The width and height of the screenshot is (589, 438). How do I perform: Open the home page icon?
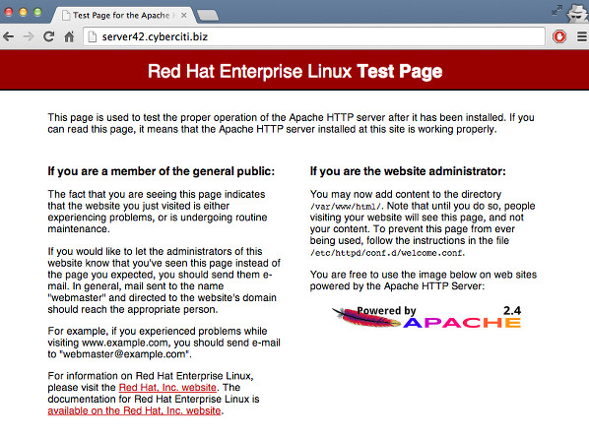[x=69, y=36]
